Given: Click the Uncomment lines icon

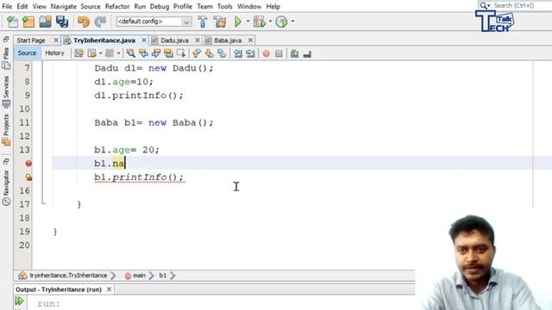Looking at the screenshot, I should click(307, 53).
